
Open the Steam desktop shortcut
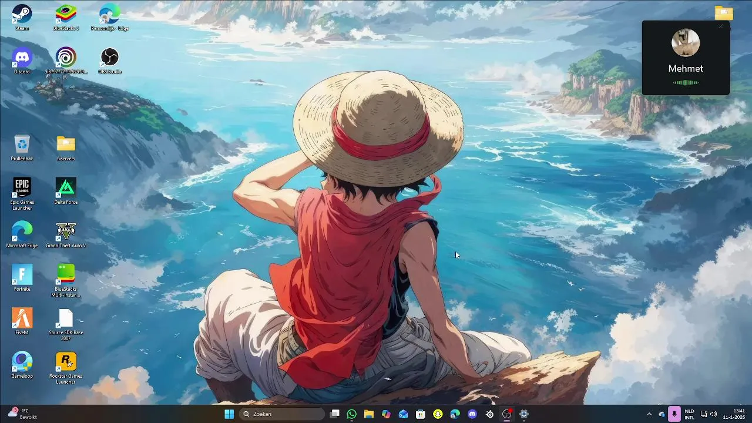coord(22,18)
